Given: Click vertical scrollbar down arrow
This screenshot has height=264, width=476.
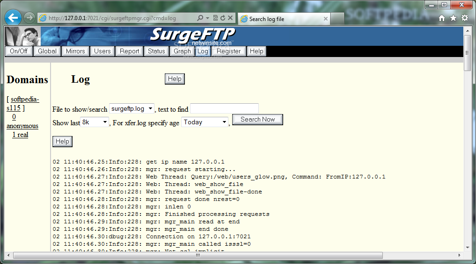Looking at the screenshot, I should [468, 247].
